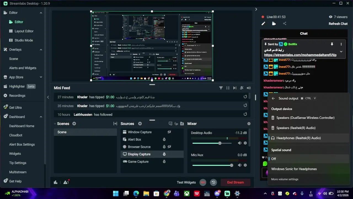Open Mic/Aux settings gear

click(x=245, y=165)
